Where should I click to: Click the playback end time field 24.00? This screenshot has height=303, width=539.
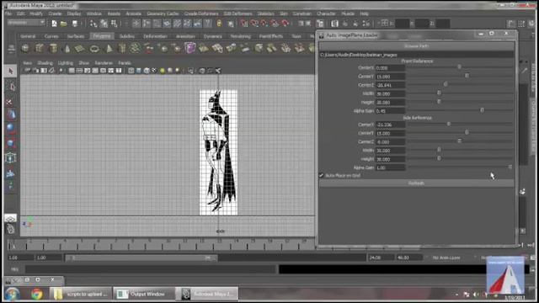point(381,258)
